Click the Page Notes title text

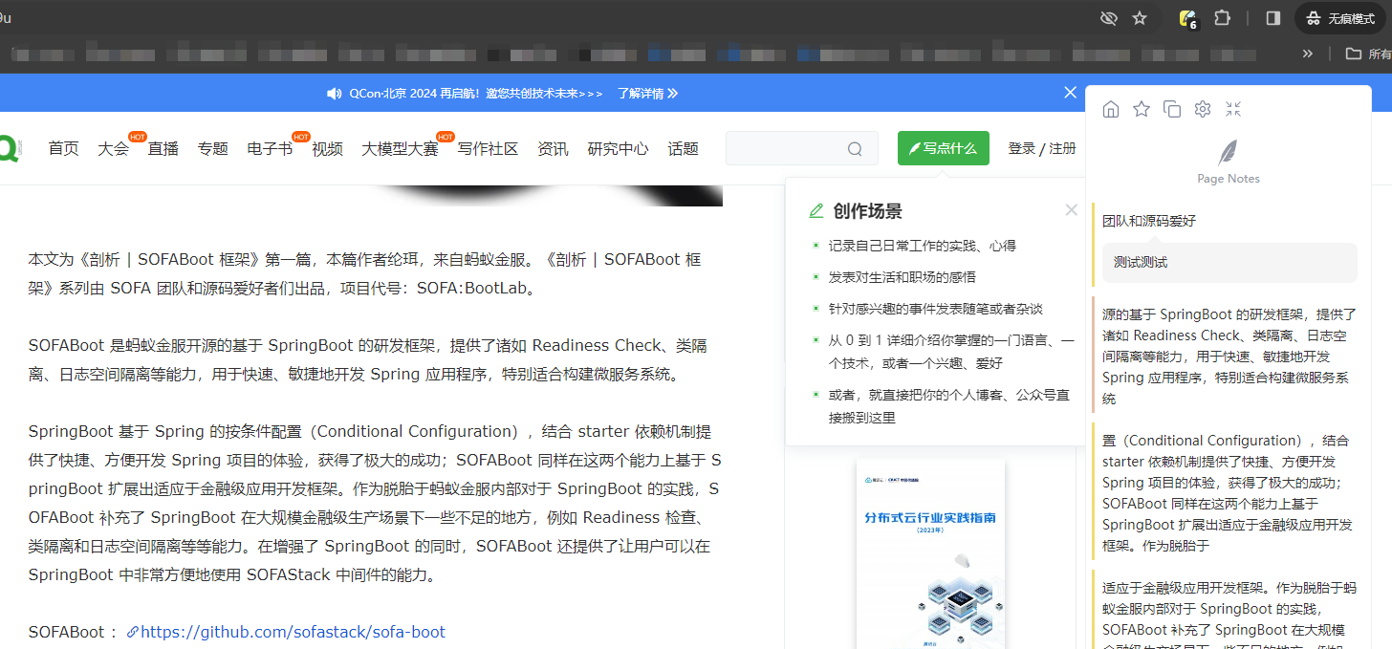[1229, 179]
